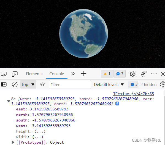
Task: Click the Cesium globe in the viewer
Action: 83,33
